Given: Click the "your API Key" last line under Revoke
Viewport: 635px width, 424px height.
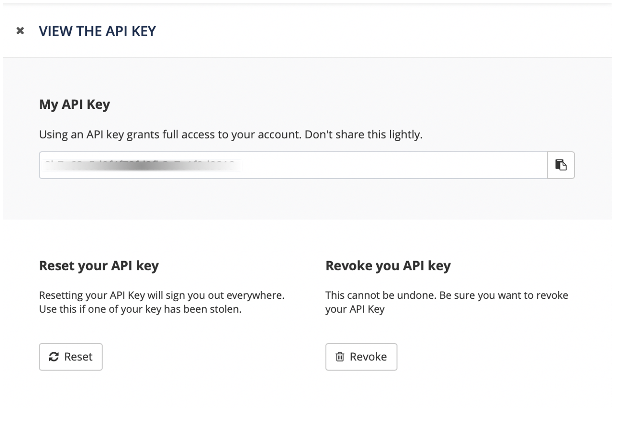Looking at the screenshot, I should click(355, 309).
